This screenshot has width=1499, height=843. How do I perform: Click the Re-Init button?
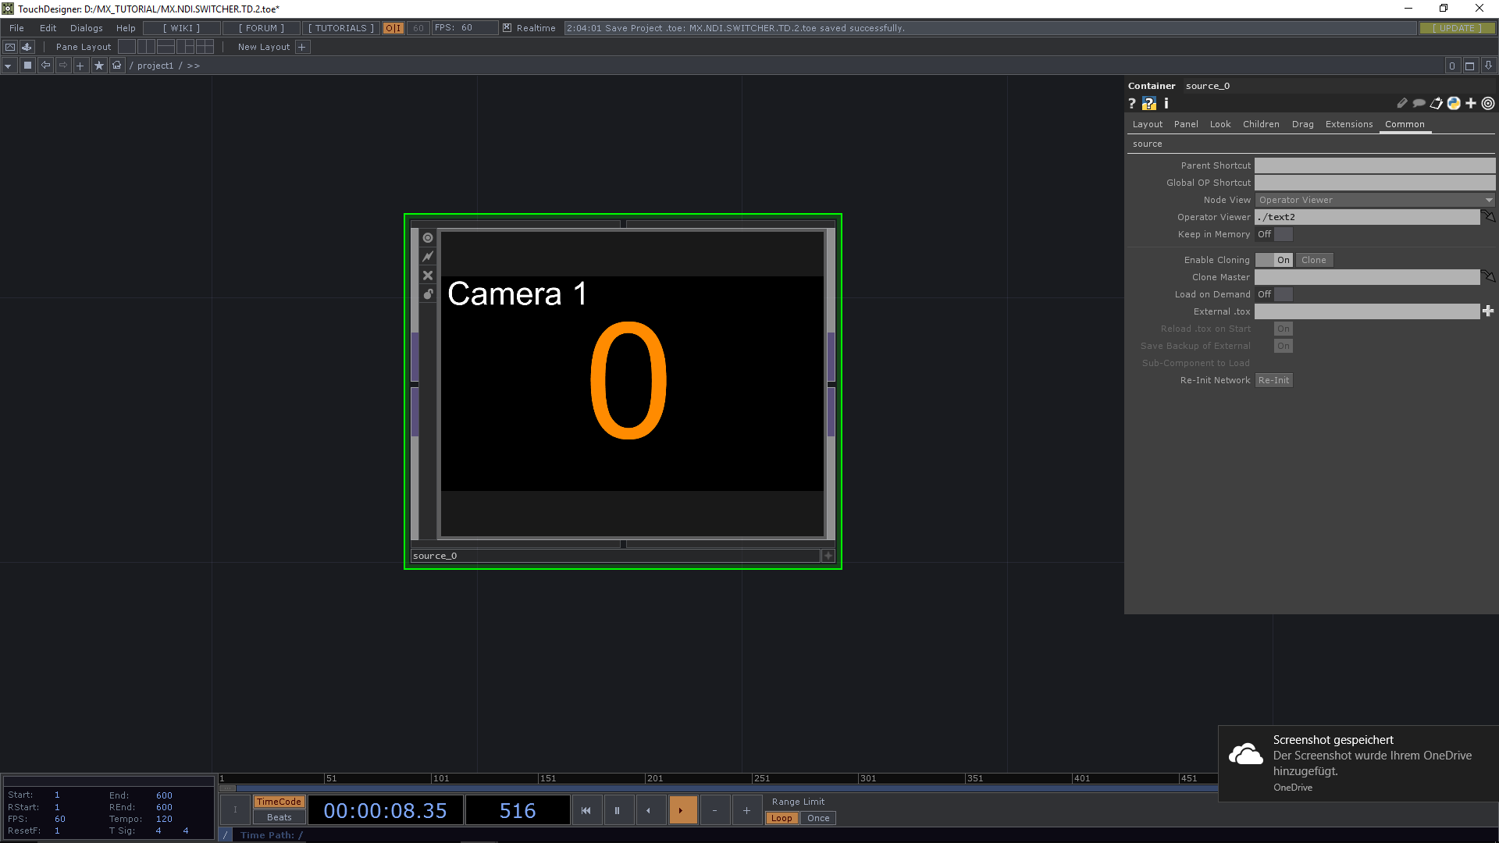[1274, 380]
